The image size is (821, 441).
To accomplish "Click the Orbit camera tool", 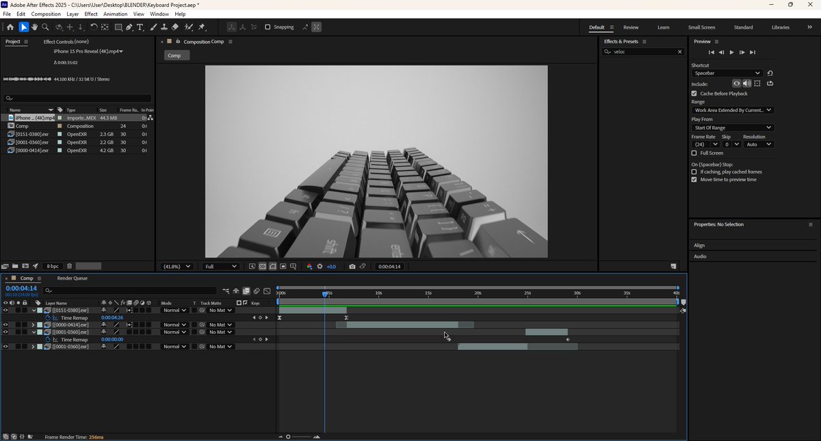I will (x=59, y=27).
